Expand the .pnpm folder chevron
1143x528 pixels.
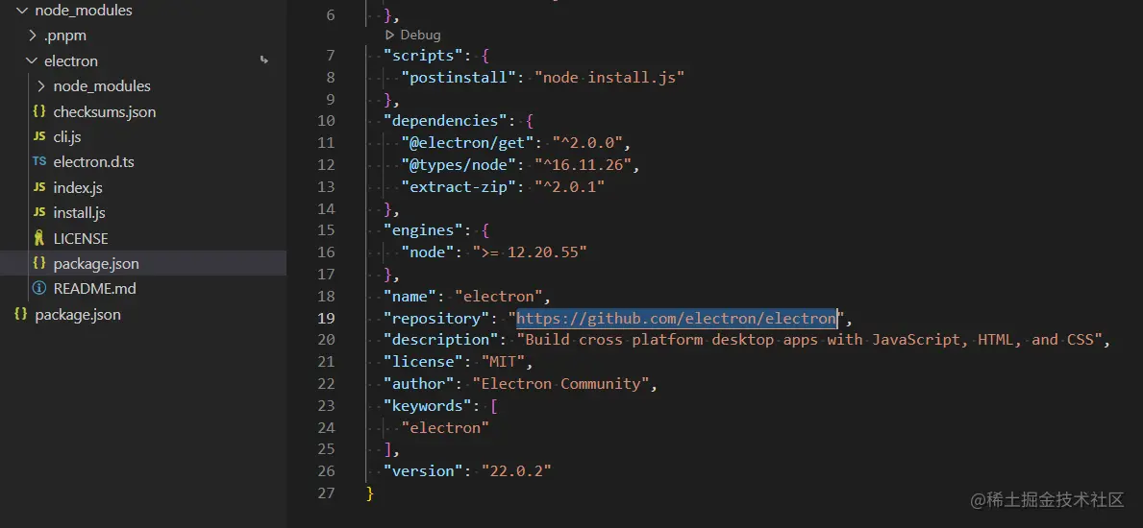[x=32, y=36]
